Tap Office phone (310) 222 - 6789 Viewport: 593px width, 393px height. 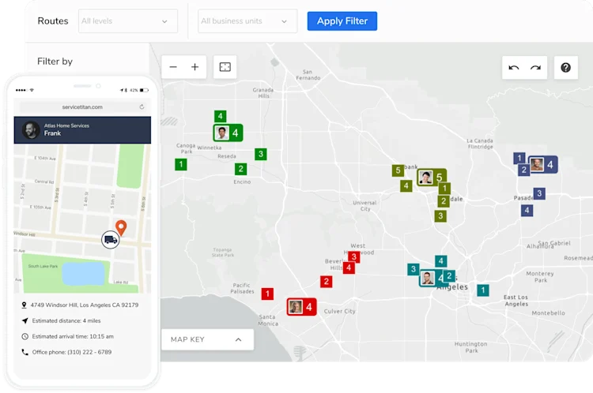pos(66,352)
